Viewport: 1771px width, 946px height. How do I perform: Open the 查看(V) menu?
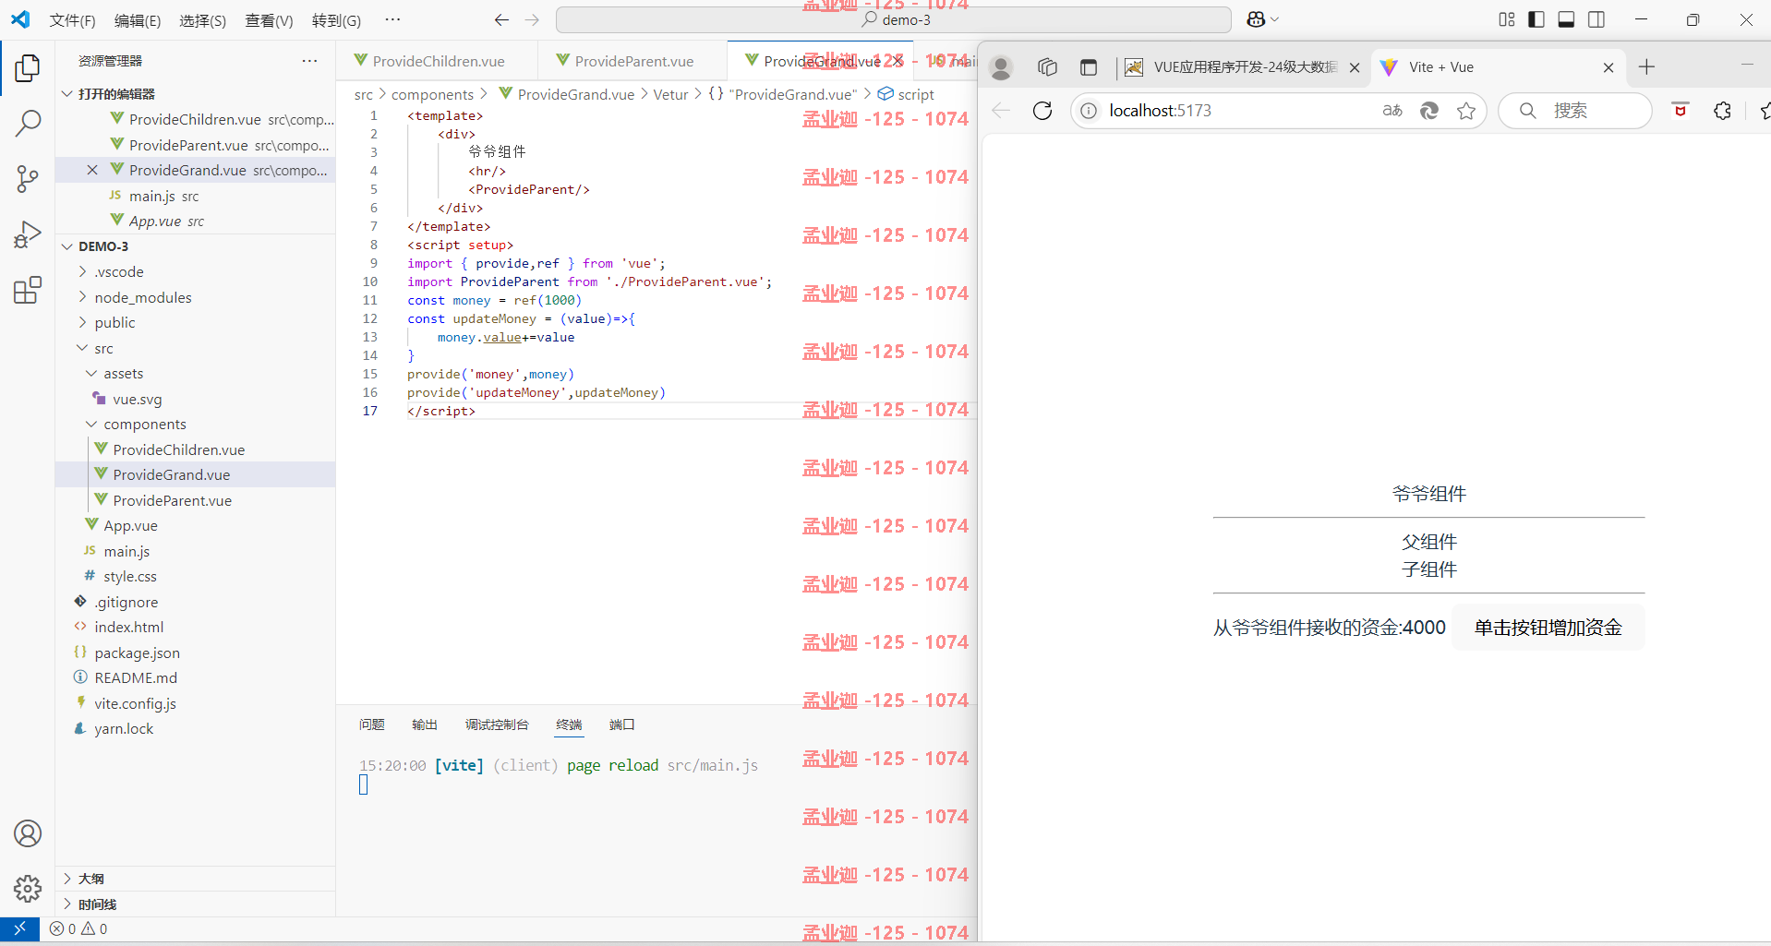pyautogui.click(x=269, y=20)
